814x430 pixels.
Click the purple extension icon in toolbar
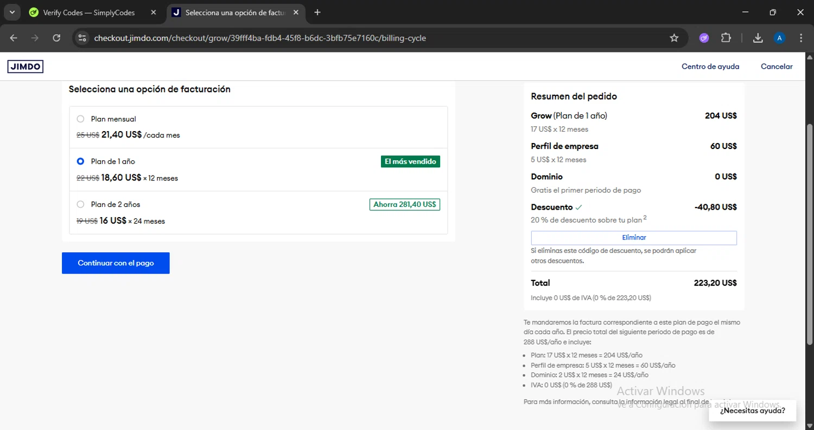coord(704,38)
